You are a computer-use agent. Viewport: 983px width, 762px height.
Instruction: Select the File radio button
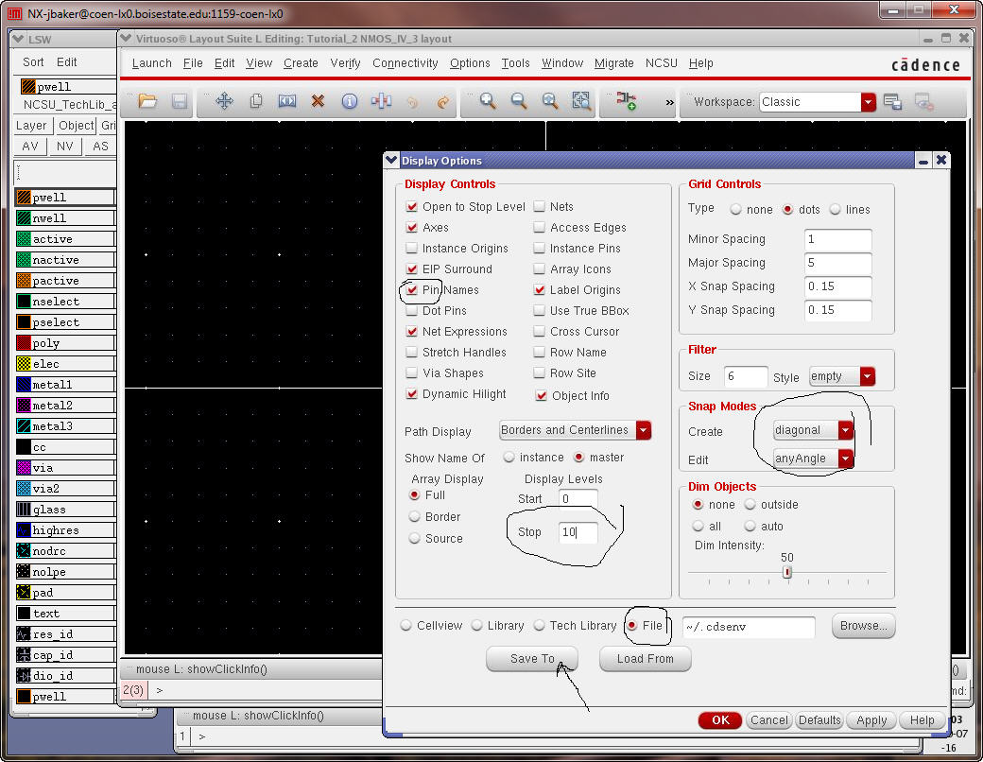coord(632,626)
